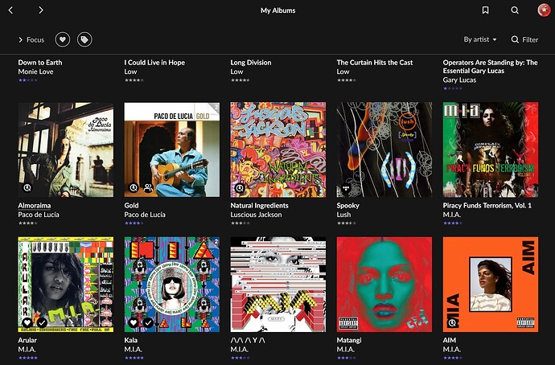Click the Almoraima album title link
The width and height of the screenshot is (555, 365).
point(35,206)
